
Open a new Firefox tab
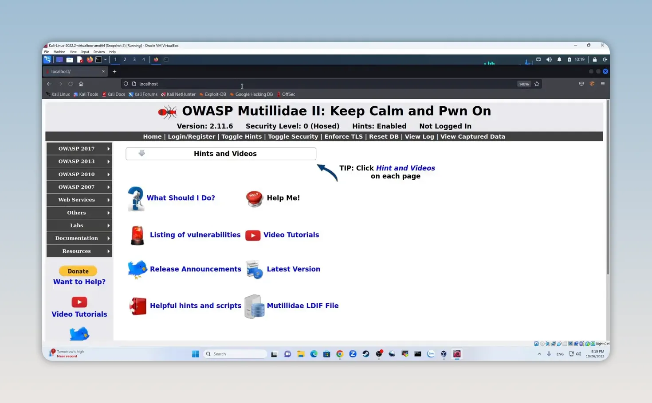click(x=114, y=71)
